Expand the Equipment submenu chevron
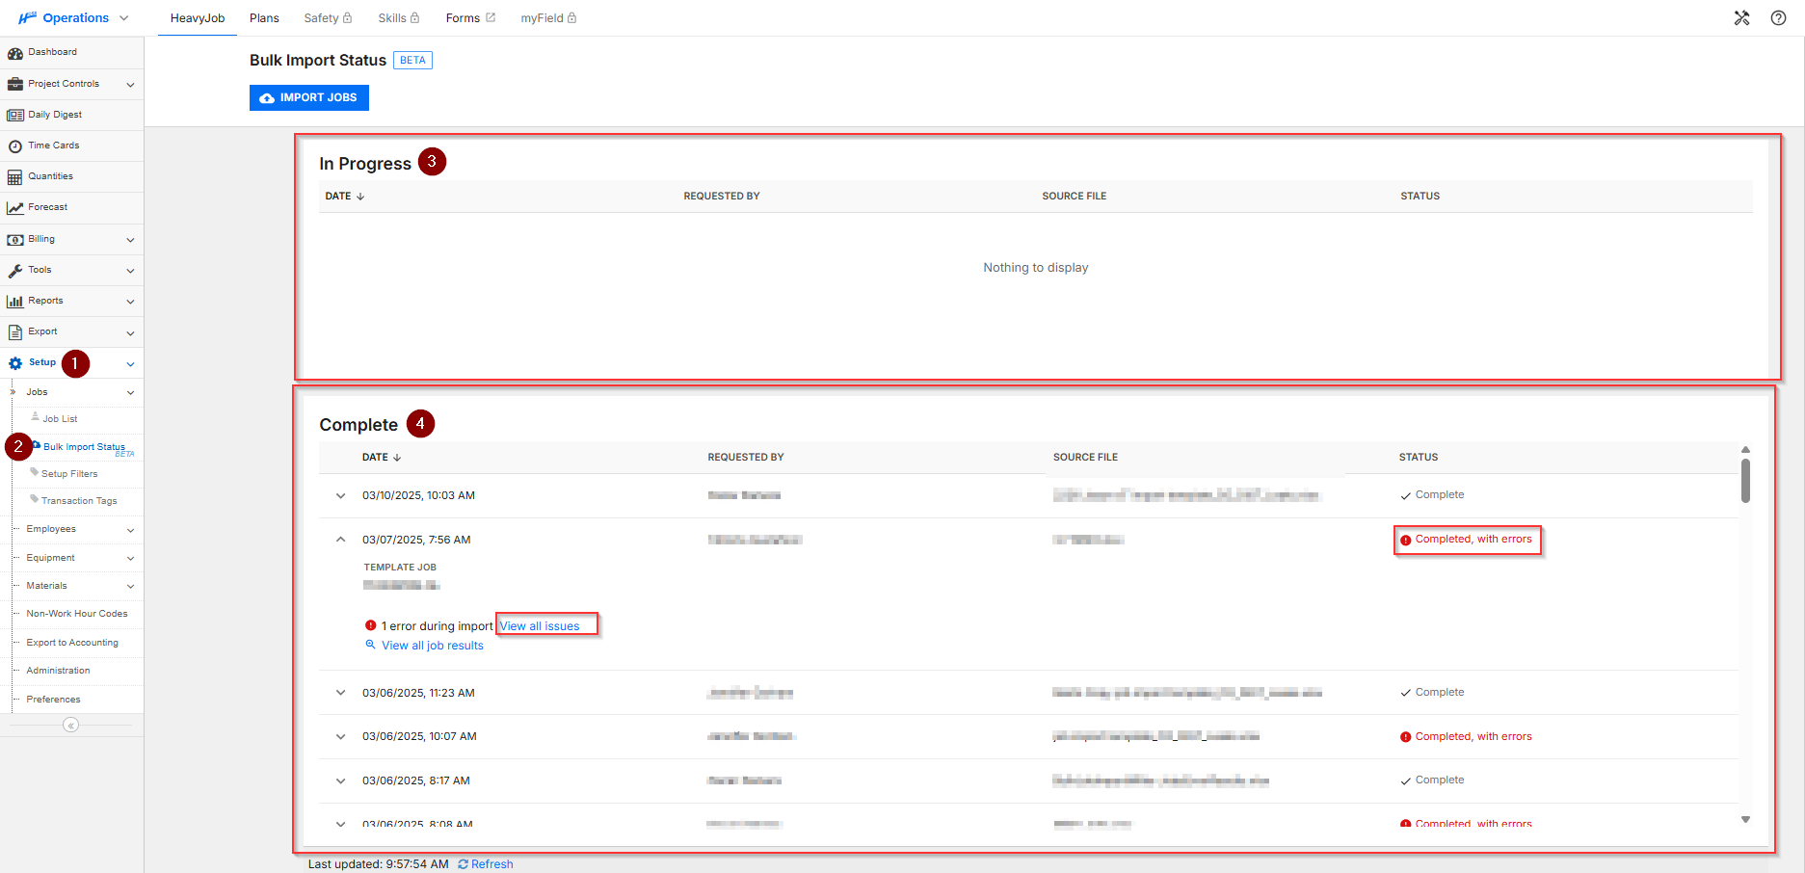The width and height of the screenshot is (1805, 873). click(x=130, y=559)
